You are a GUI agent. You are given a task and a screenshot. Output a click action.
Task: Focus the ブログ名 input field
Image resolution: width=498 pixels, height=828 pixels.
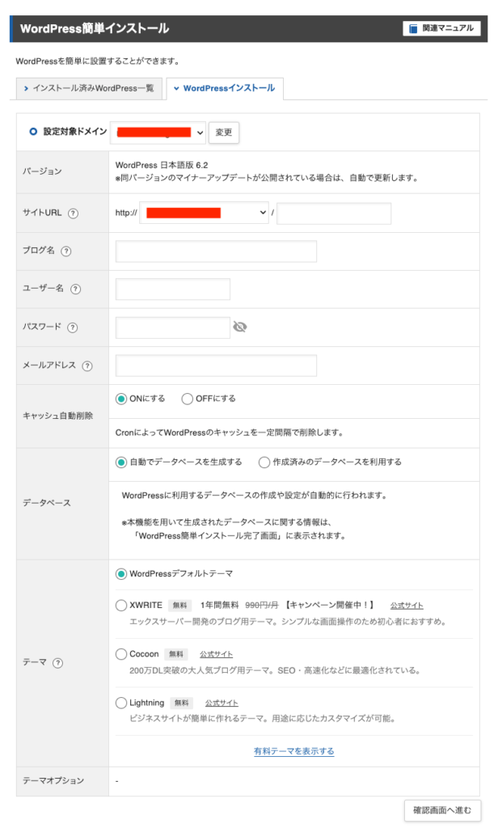(x=216, y=251)
